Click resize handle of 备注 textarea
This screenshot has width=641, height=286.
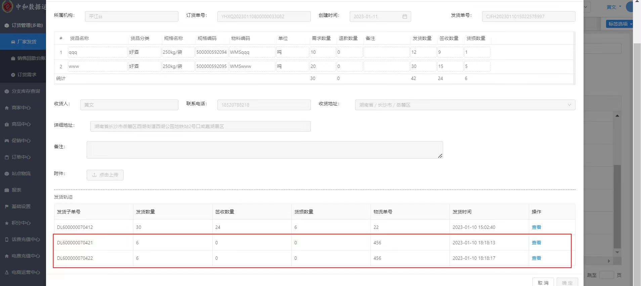tap(440, 156)
